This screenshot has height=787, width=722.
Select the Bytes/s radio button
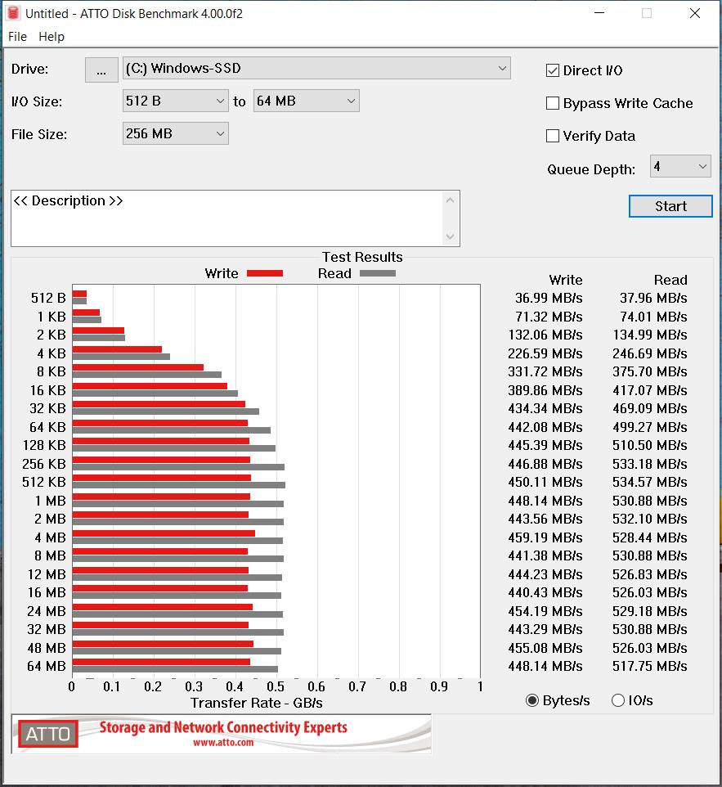(532, 700)
